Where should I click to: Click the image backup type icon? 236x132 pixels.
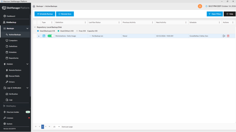44,36
